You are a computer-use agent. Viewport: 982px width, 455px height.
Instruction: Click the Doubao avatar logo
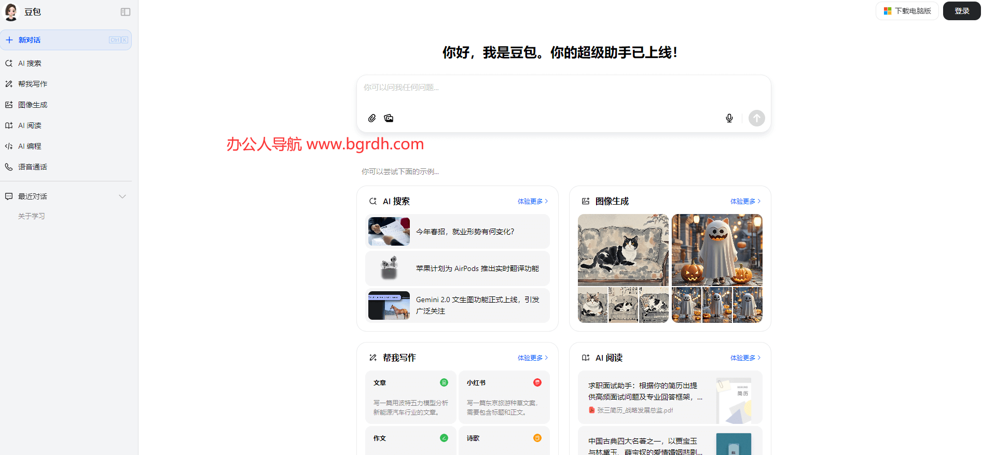[11, 11]
